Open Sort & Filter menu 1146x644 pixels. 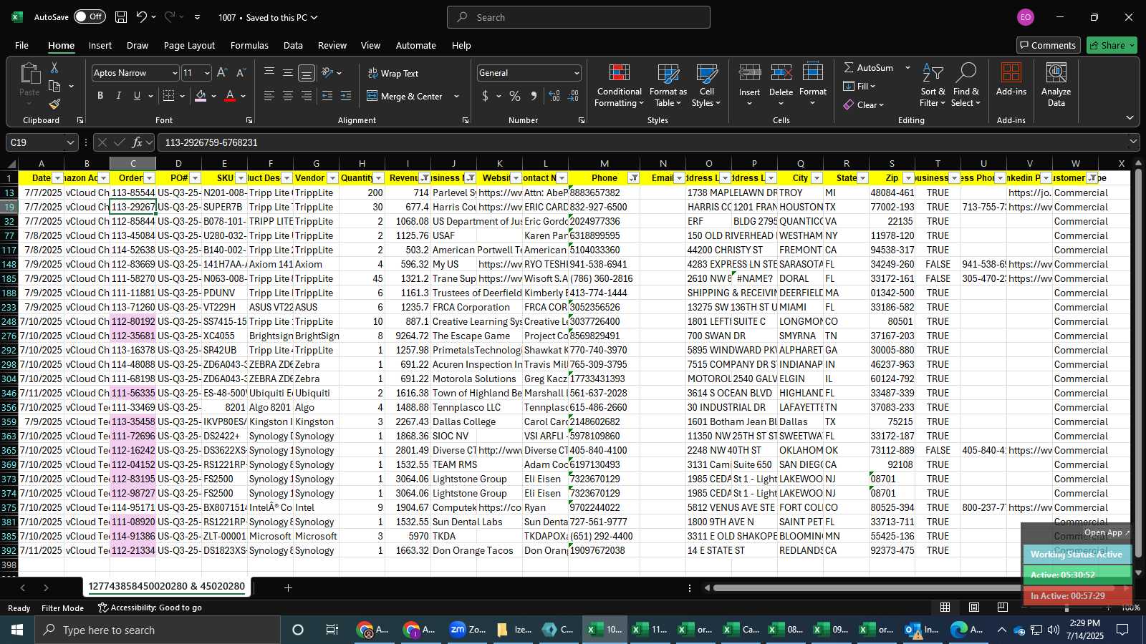coord(933,86)
